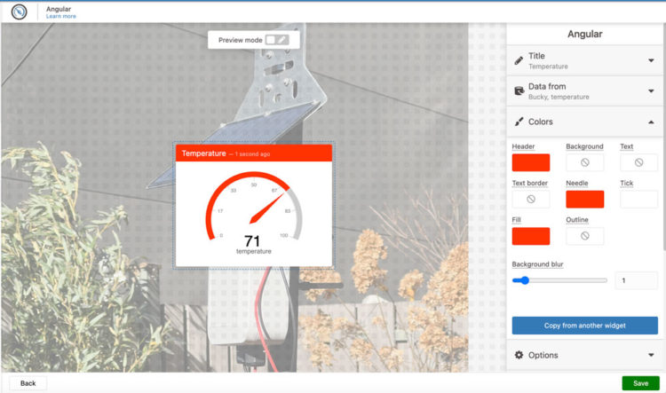Expand the Title section arrow
This screenshot has height=393, width=666.
coord(651,60)
